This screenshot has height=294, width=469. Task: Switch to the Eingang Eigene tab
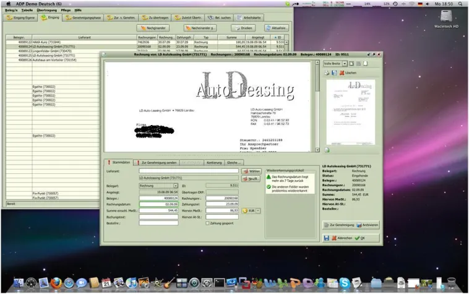[x=20, y=18]
